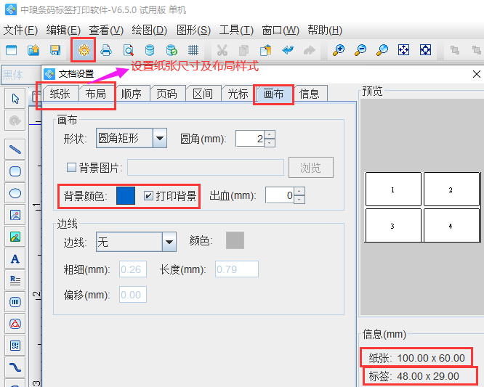Select the line drawing tool
The image size is (484, 387).
point(15,150)
